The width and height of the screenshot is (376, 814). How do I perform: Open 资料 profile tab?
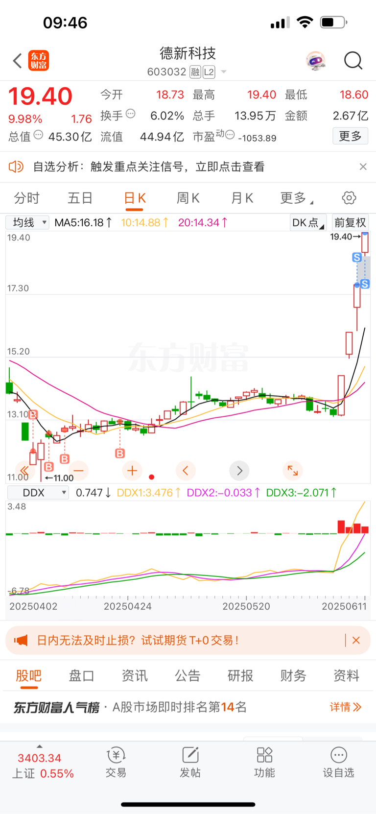point(346,675)
